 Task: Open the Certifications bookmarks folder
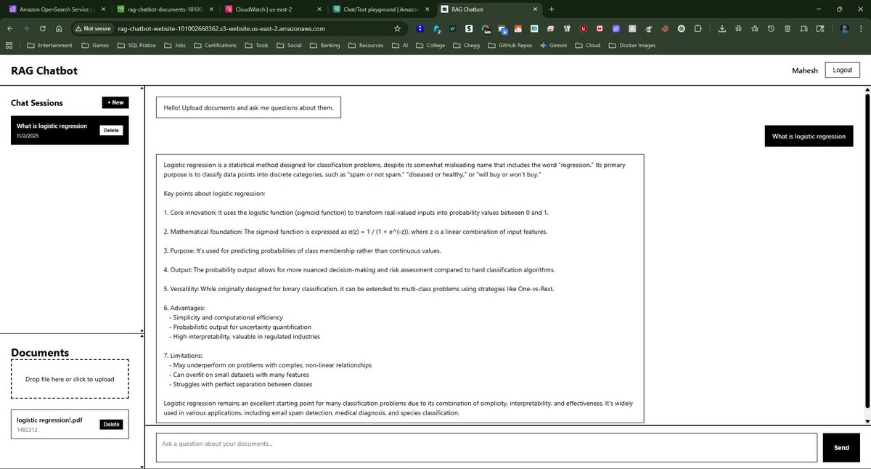click(x=214, y=45)
